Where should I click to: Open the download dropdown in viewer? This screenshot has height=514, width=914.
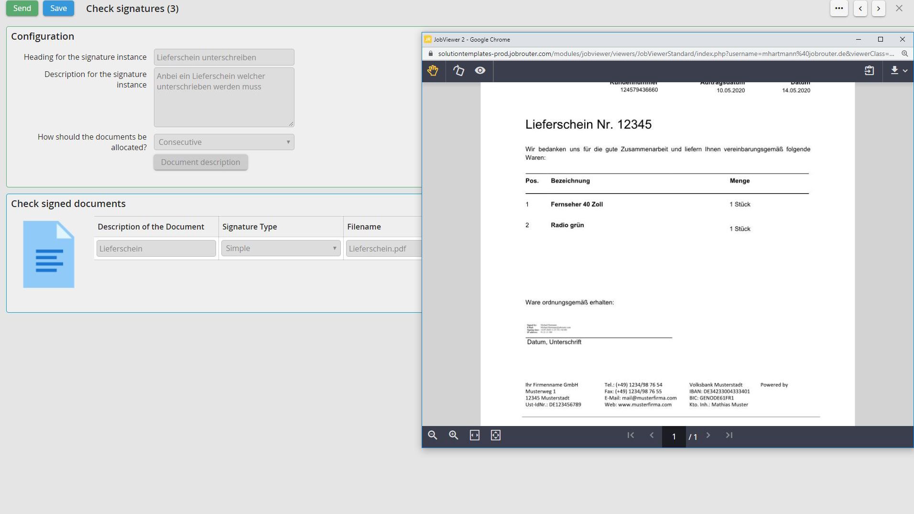898,71
